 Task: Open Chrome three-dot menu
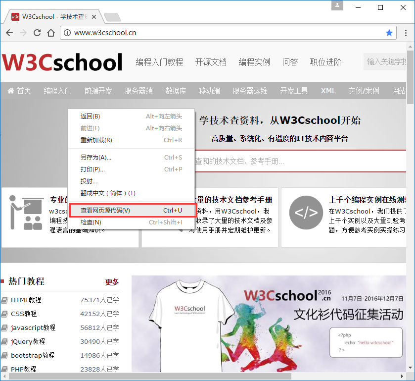406,33
